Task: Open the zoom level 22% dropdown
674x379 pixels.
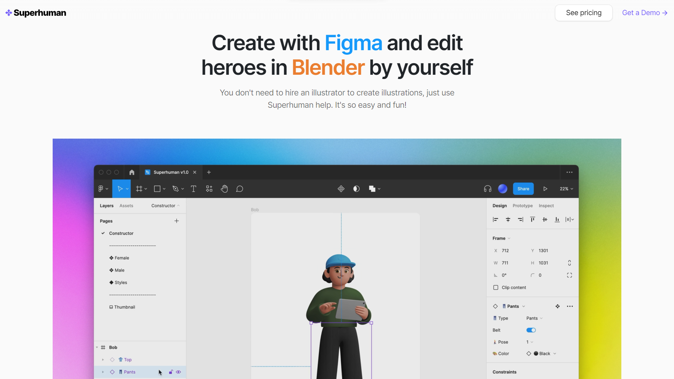Action: click(x=566, y=189)
